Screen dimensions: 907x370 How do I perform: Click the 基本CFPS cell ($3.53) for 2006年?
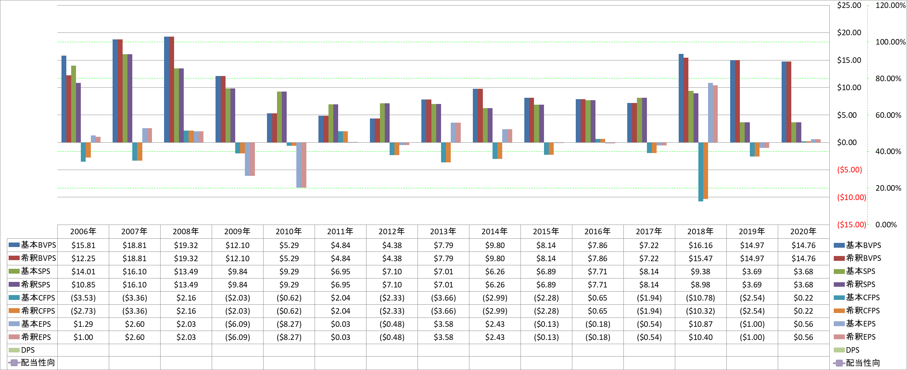pos(83,298)
